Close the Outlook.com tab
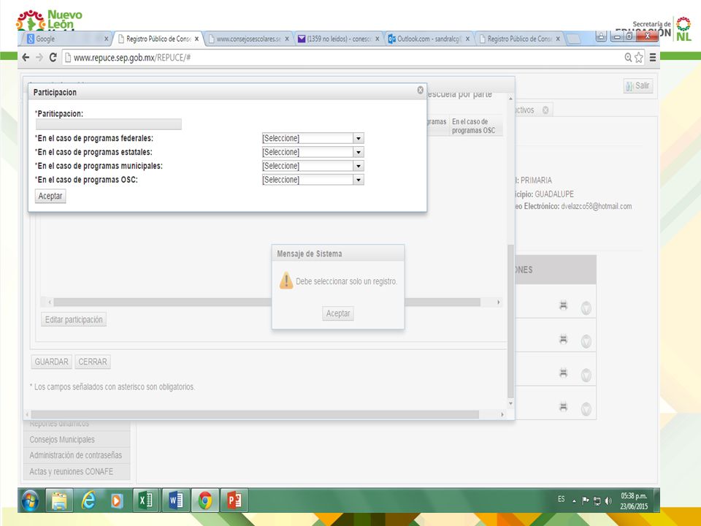Screen dimensions: 701x526 click(x=467, y=39)
